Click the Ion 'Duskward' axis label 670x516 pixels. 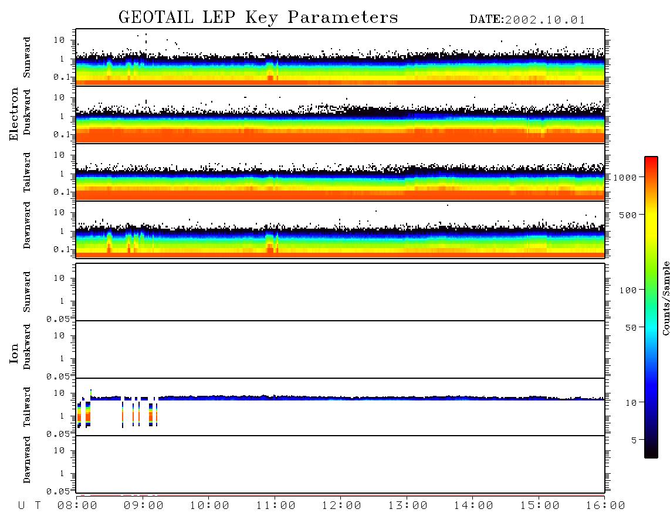point(27,347)
